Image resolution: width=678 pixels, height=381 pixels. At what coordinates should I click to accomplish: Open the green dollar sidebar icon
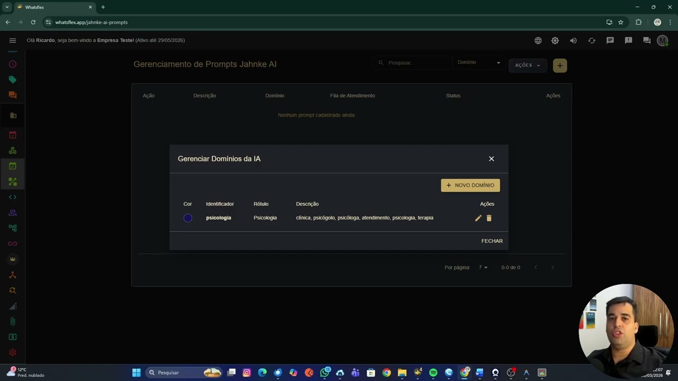coord(13,337)
